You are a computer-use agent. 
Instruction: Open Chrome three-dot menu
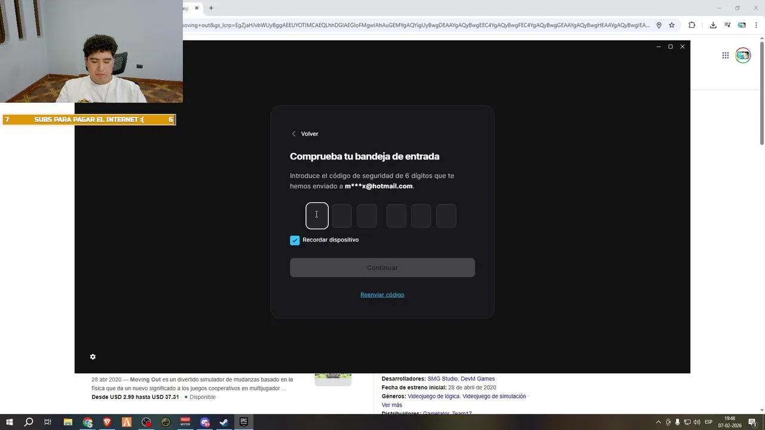point(755,25)
